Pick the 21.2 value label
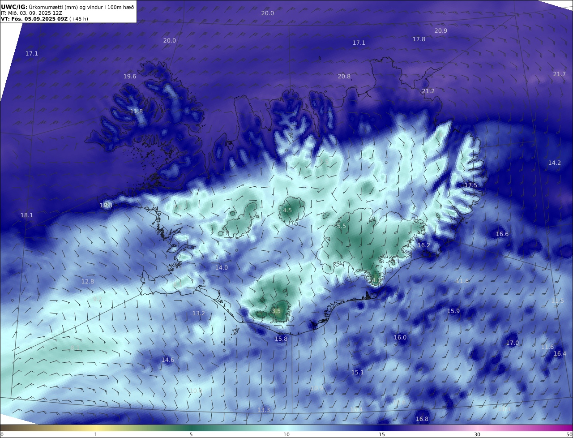The width and height of the screenshot is (573, 438). point(428,91)
